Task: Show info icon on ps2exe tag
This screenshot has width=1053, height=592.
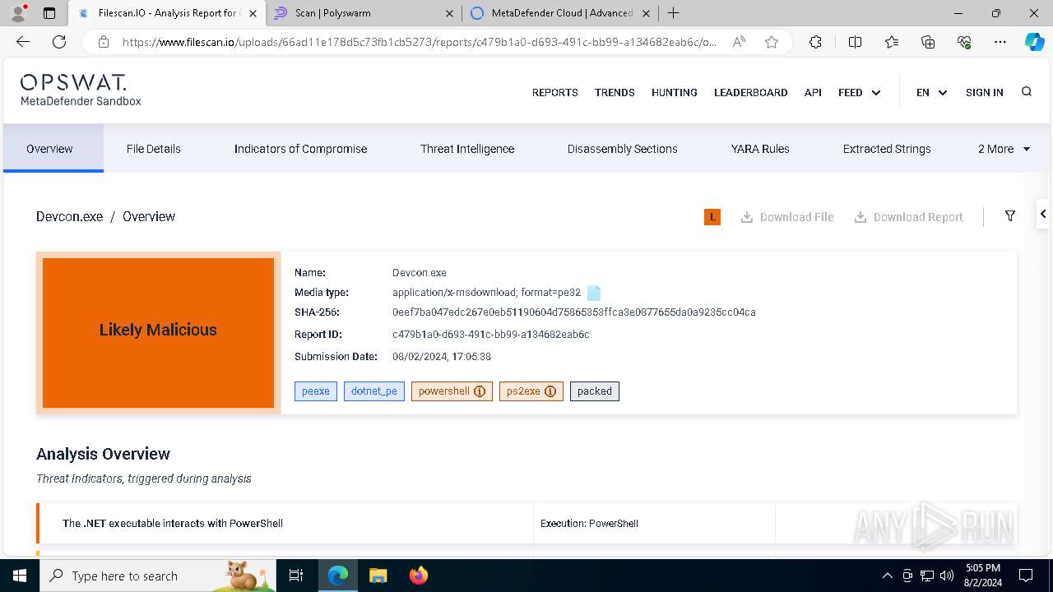Action: coord(550,391)
